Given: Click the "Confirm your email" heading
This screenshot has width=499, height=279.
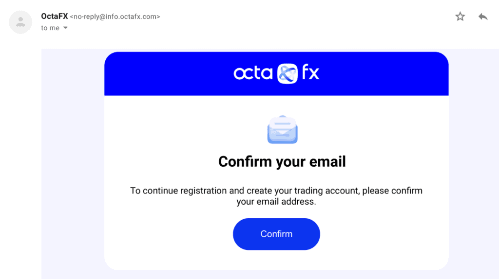Looking at the screenshot, I should click(x=282, y=161).
